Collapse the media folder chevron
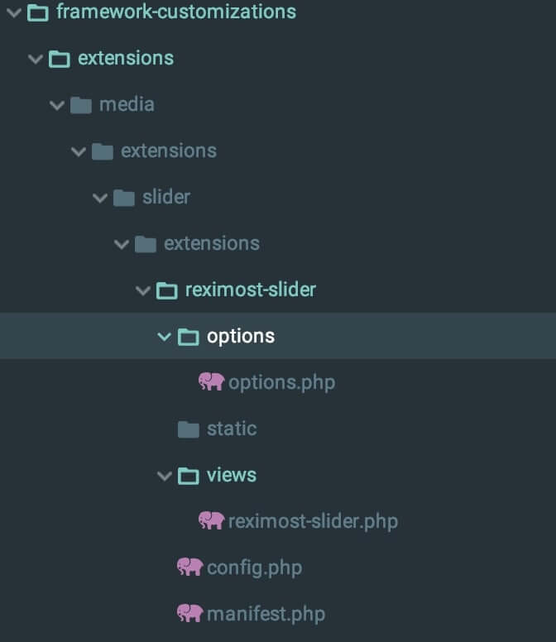 pyautogui.click(x=57, y=106)
